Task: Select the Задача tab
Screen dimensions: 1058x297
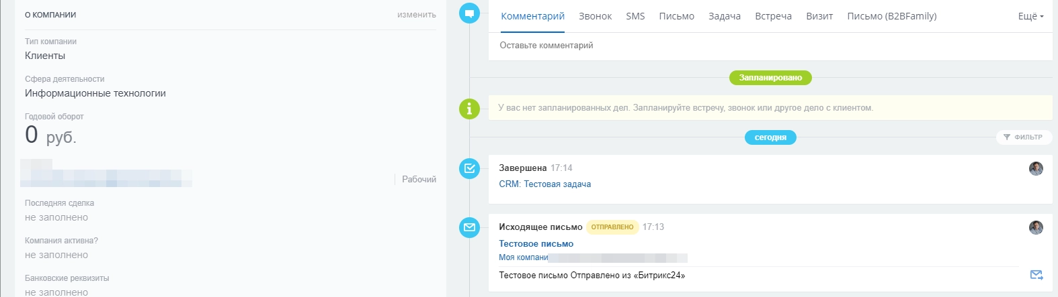Action: point(725,16)
